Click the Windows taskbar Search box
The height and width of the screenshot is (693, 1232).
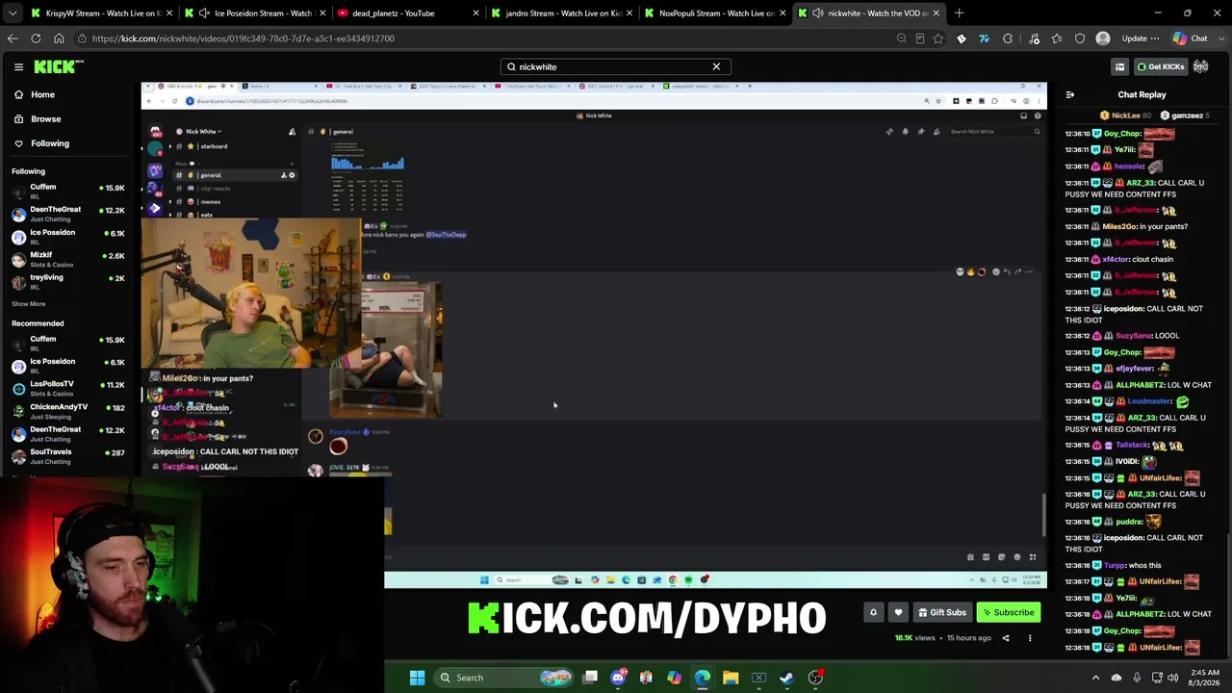point(505,678)
